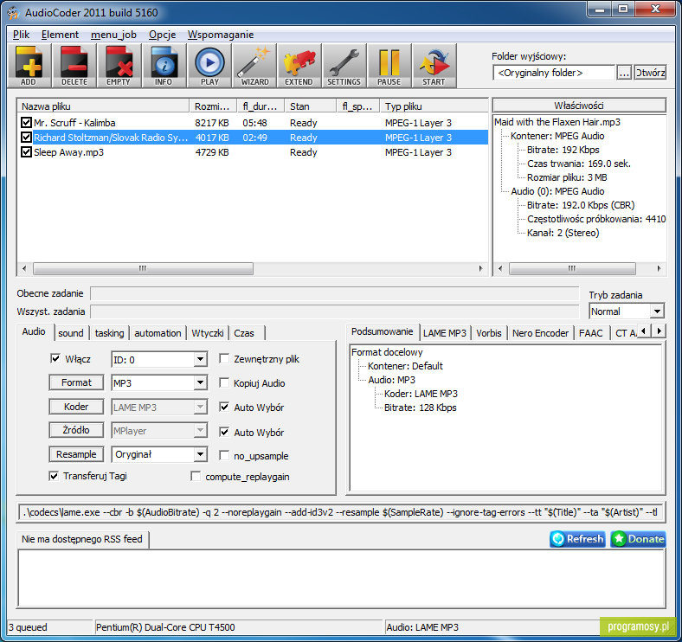Enable the no_upsample checkbox
682x642 pixels.
224,456
